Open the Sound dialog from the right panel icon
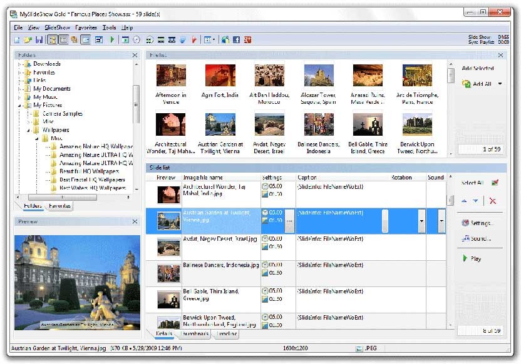 465,238
